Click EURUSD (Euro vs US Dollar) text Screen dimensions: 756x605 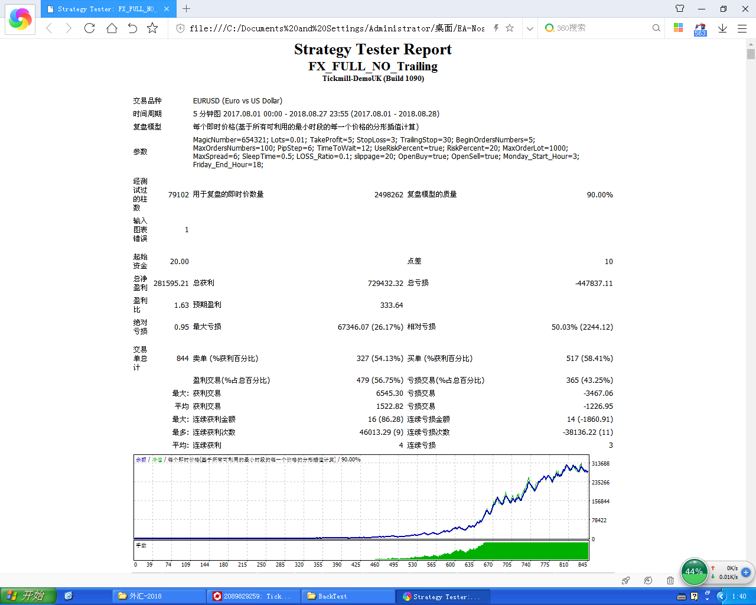[x=237, y=101]
